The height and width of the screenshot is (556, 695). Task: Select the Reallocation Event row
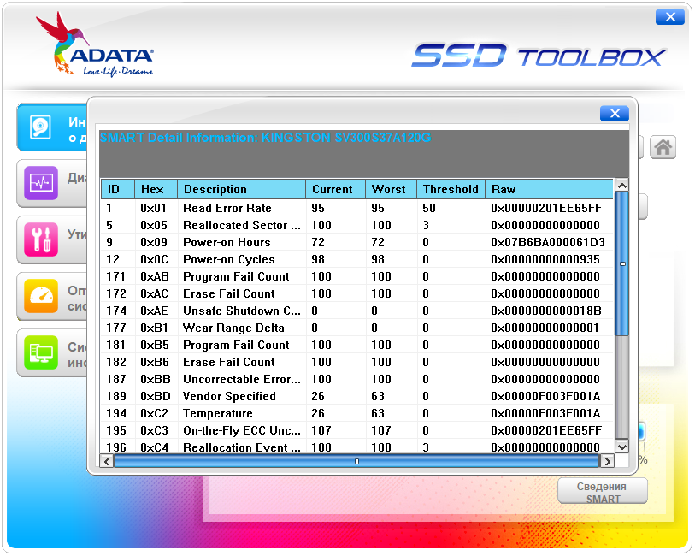tap(357, 447)
